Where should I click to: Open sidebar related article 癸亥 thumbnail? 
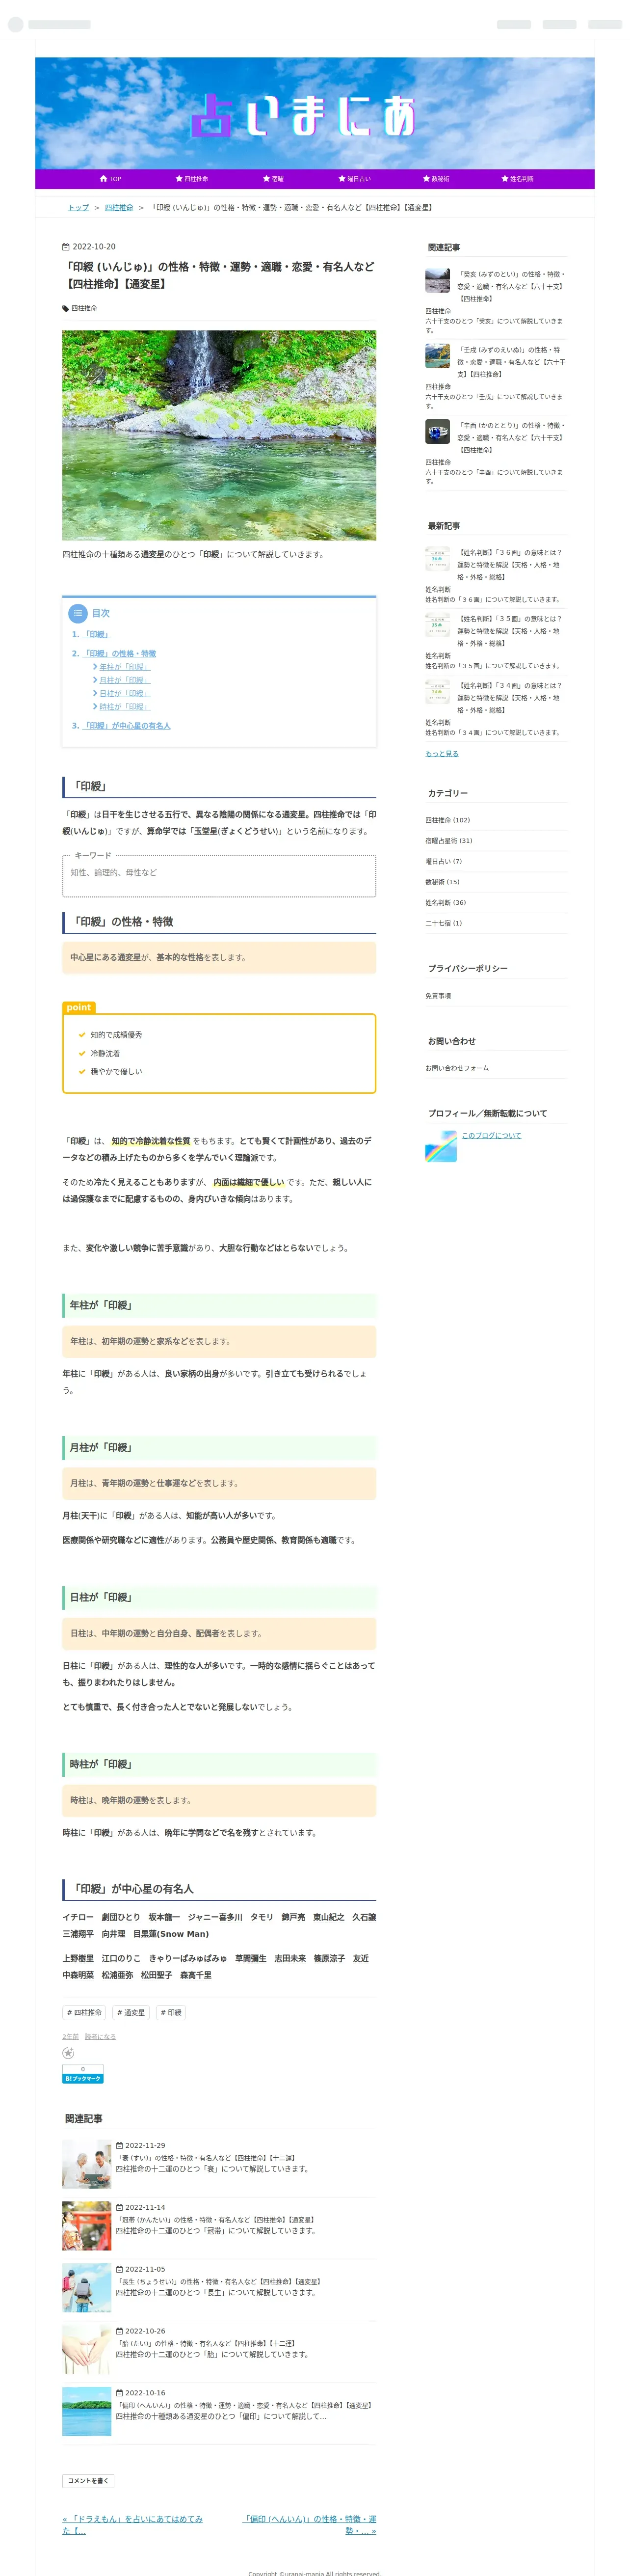(437, 280)
